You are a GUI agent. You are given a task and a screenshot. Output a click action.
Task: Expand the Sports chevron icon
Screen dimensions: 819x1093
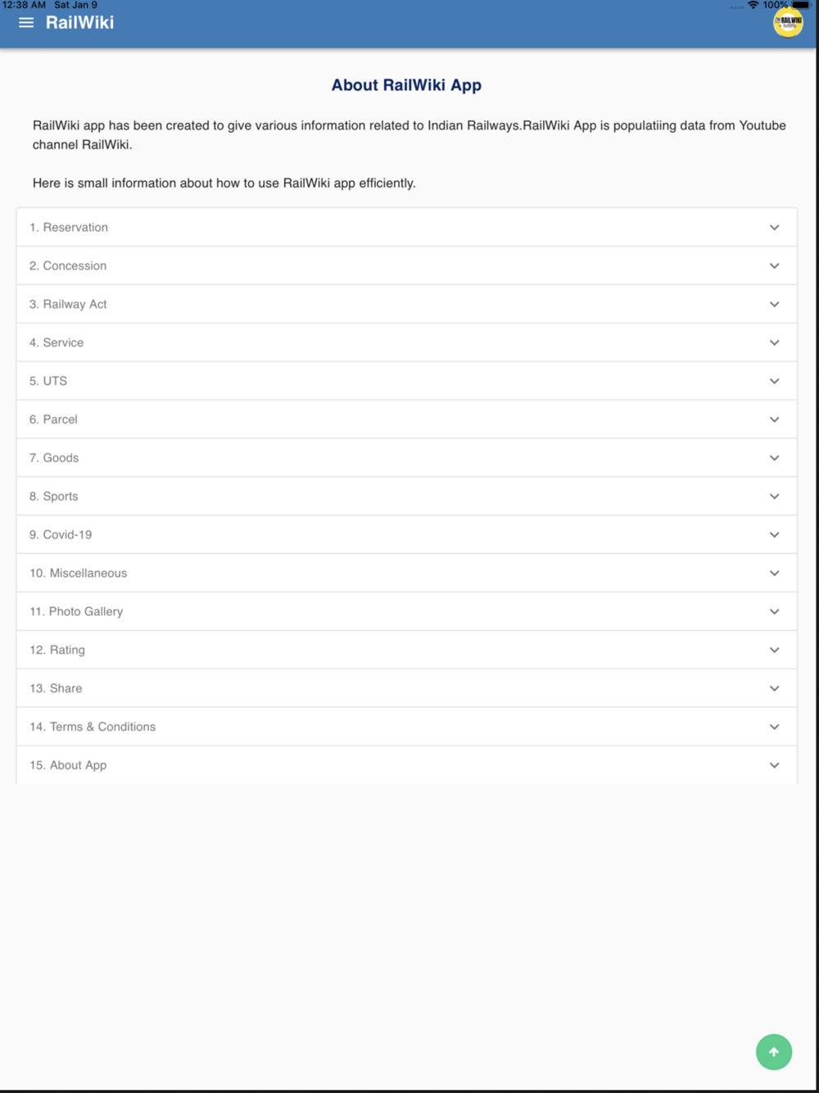point(774,497)
